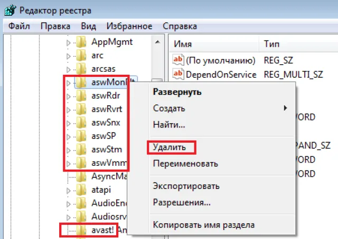Expand the Audiosrv tree node
Image resolution: width=338 pixels, height=239 pixels.
coord(69,217)
